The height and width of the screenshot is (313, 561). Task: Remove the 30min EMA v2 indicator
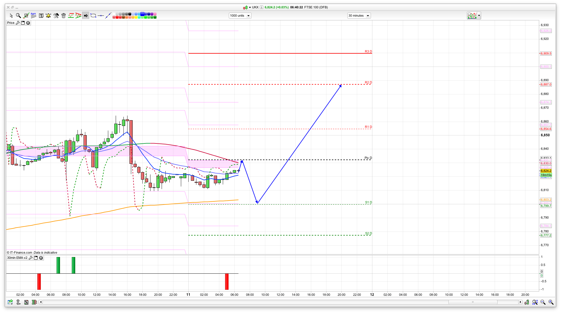[41, 258]
